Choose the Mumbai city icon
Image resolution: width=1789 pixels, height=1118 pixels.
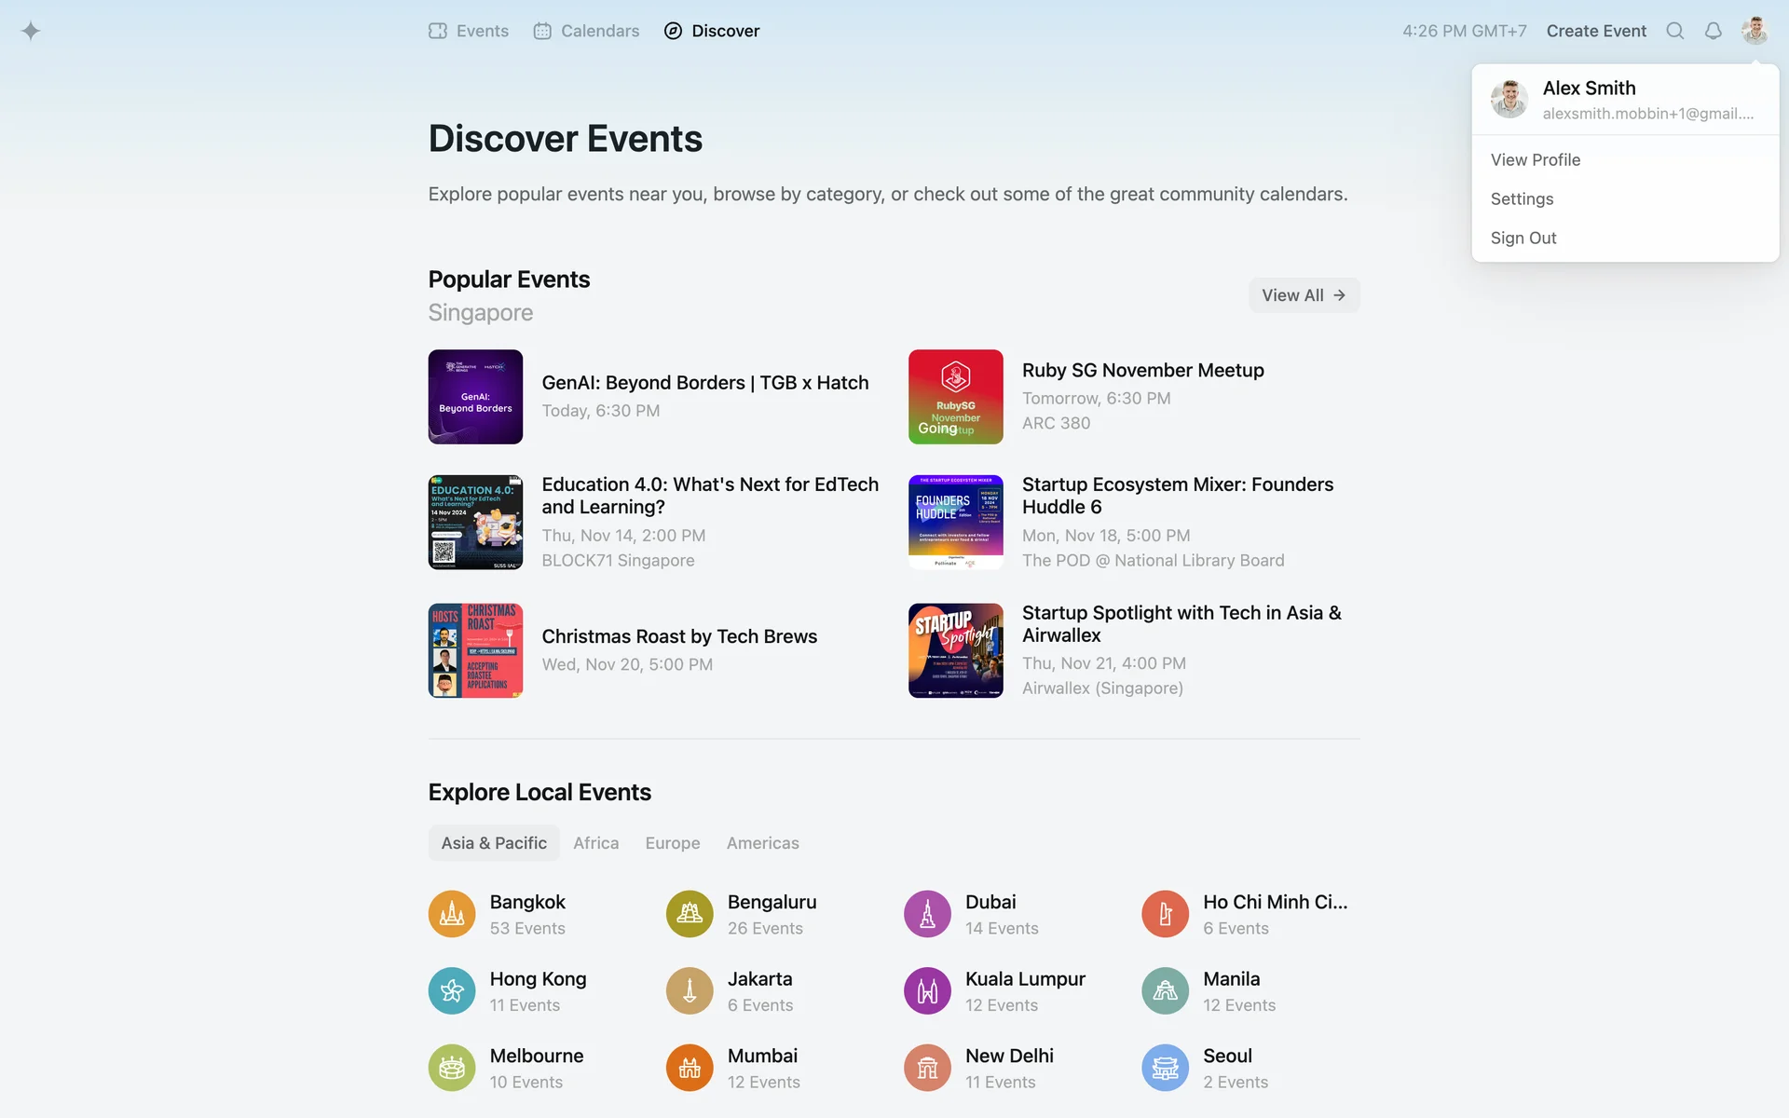[x=690, y=1068]
